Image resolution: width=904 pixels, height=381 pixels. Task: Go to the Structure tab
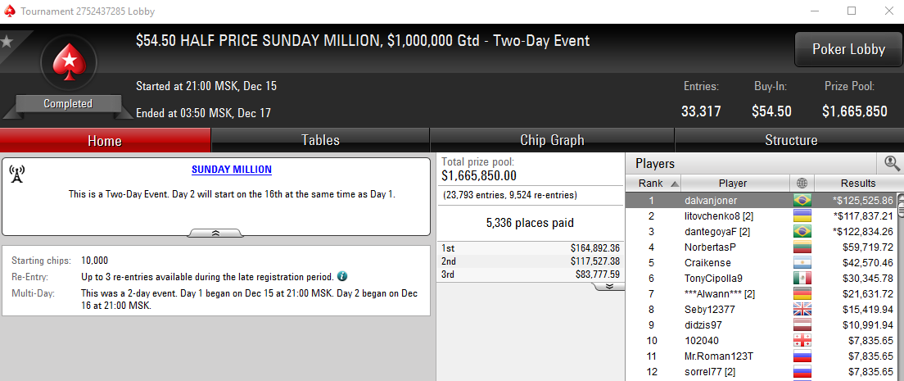click(x=790, y=140)
